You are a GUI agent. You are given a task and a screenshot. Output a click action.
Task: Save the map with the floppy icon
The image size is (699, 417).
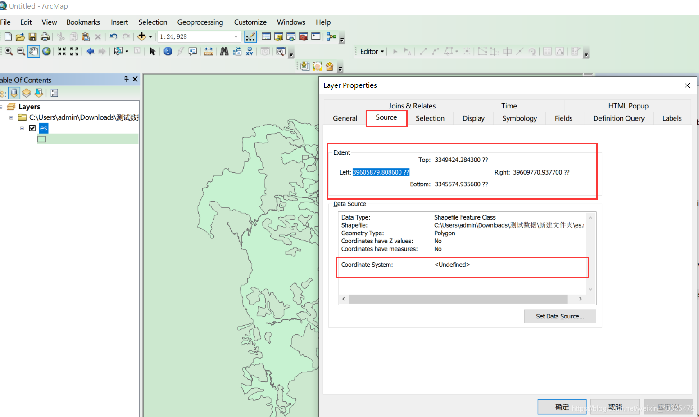(32, 37)
